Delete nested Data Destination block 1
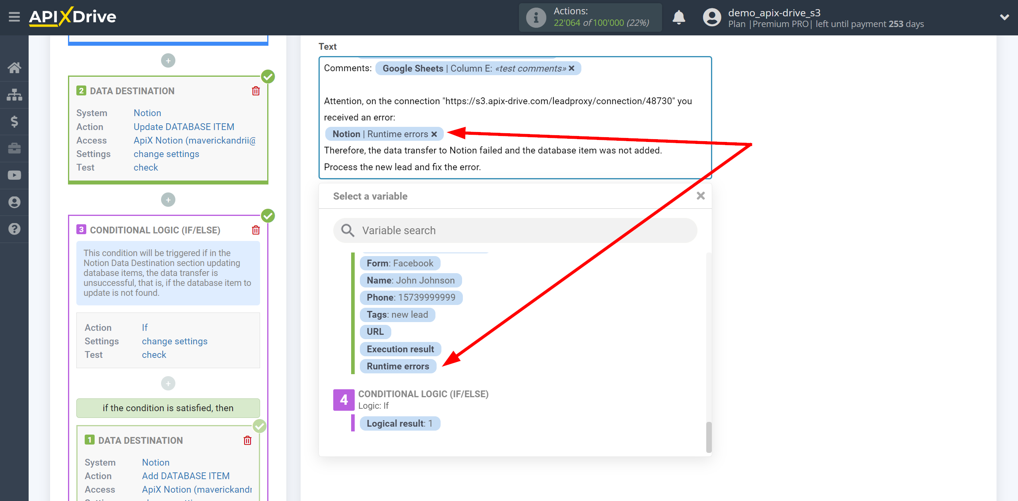The width and height of the screenshot is (1018, 501). click(x=247, y=441)
